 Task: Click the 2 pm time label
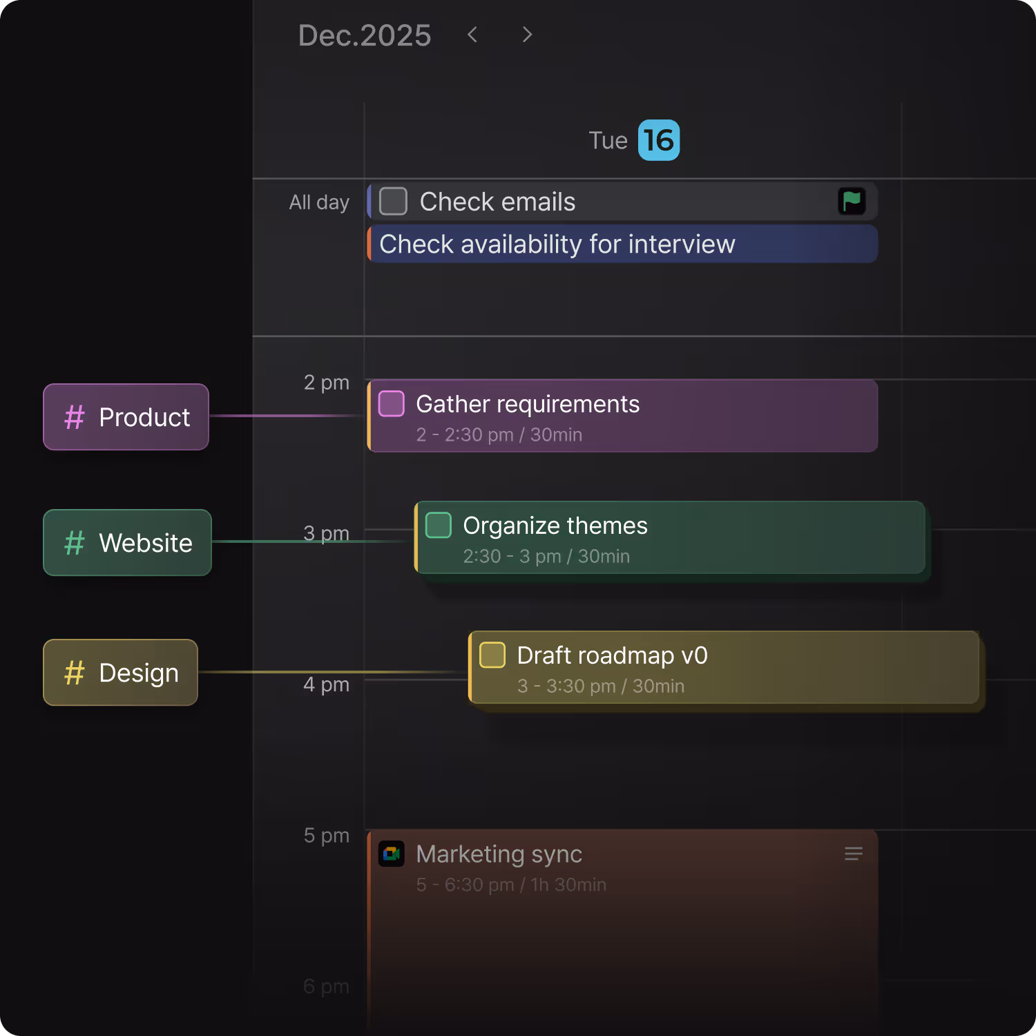327,383
